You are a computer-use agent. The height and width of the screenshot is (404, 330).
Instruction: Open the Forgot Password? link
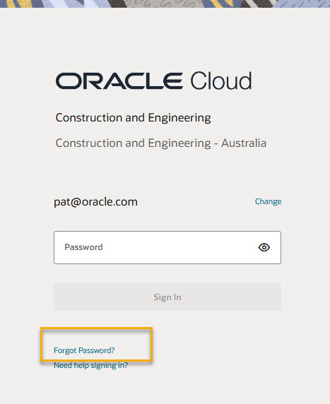[84, 350]
